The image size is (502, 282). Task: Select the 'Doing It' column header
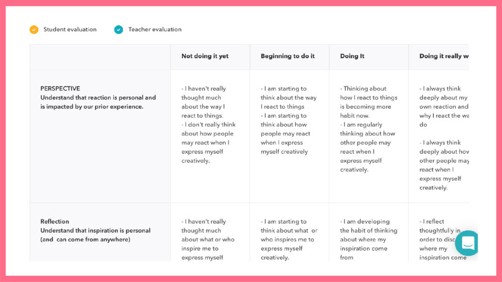click(x=352, y=56)
